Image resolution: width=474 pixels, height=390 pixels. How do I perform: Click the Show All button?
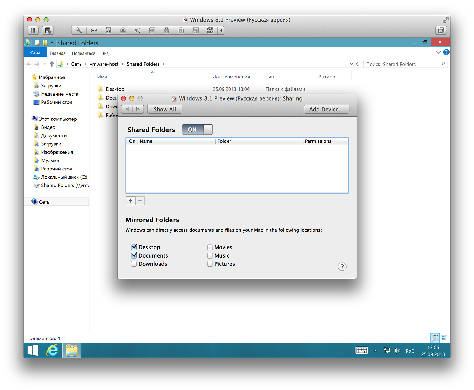[x=165, y=109]
